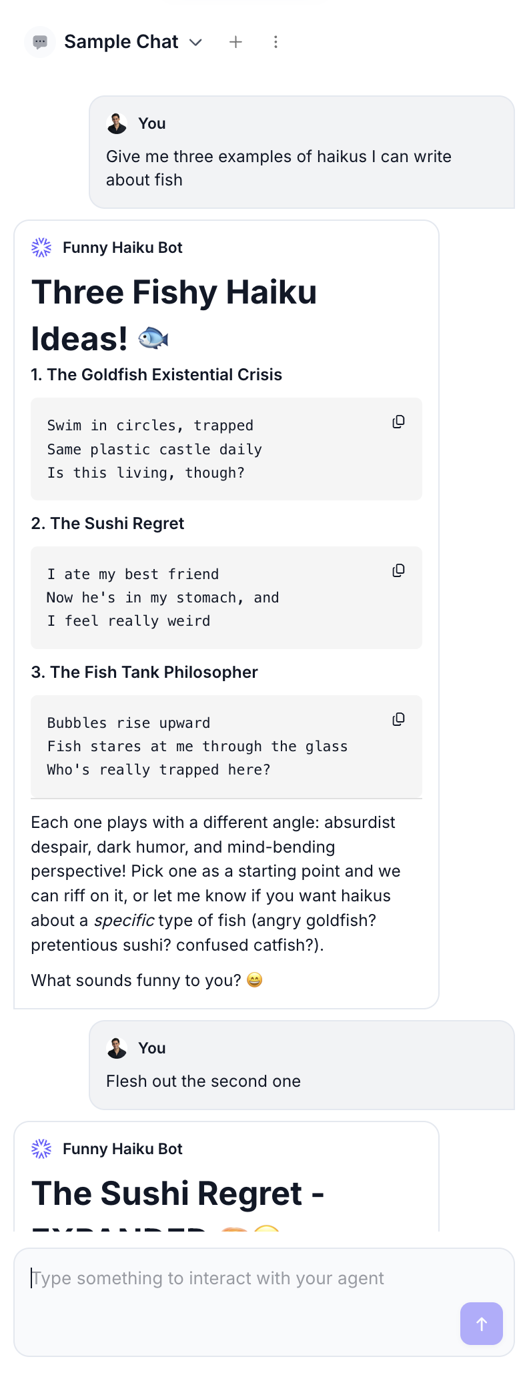Click the Funny Haiku Bot icon in first reply
531x1373 pixels.
point(41,248)
